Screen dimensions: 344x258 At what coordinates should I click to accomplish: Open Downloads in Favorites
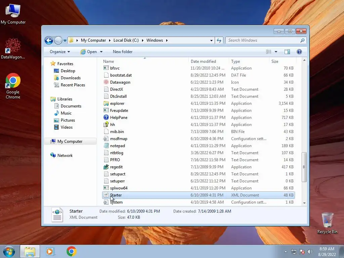pyautogui.click(x=71, y=78)
